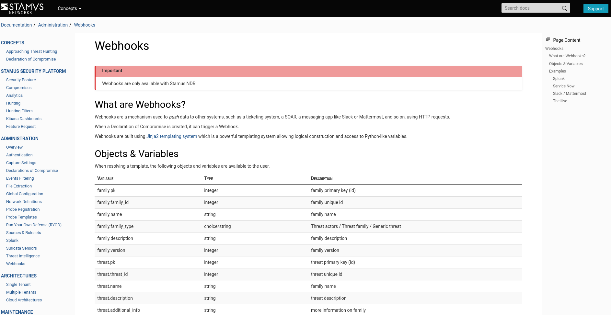Open Network Definitions page
The image size is (611, 315).
click(24, 202)
